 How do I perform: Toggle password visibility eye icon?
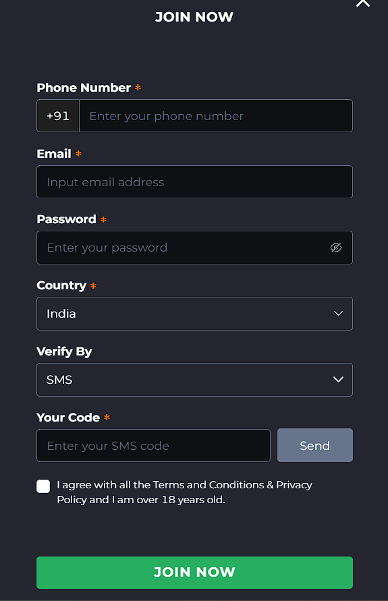(x=336, y=248)
